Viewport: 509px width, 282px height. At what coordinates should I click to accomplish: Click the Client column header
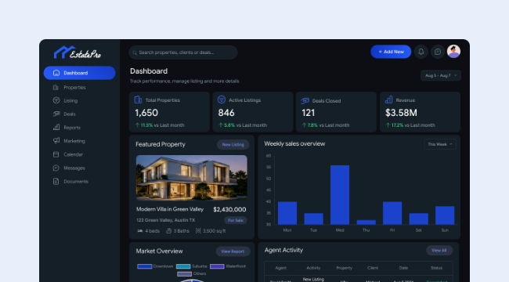pos(373,268)
